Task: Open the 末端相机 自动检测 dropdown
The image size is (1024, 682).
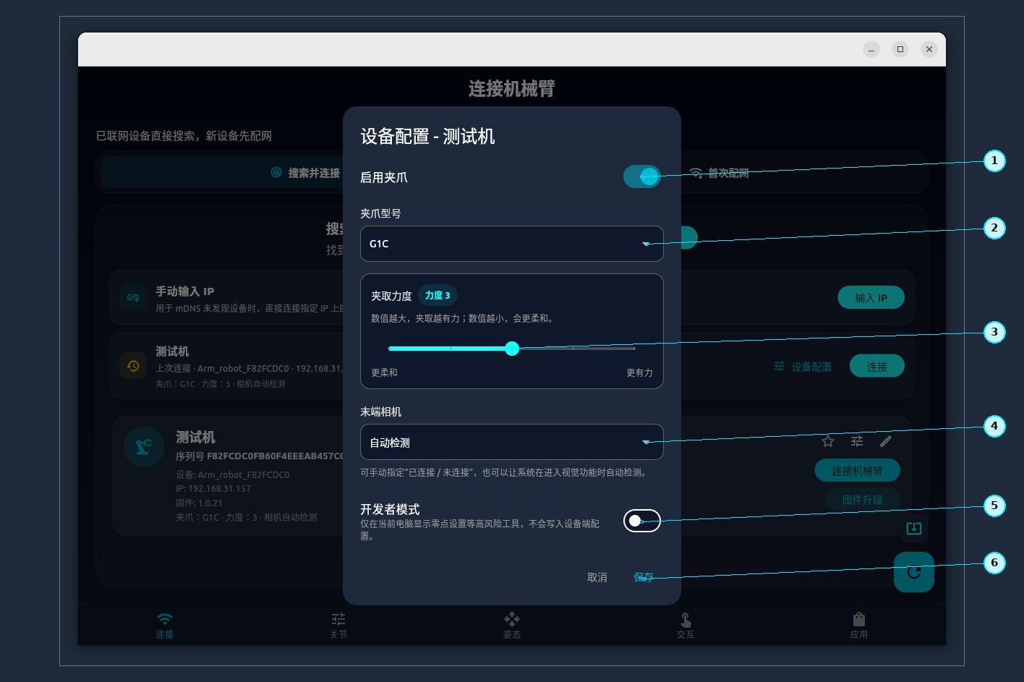Action: point(512,442)
